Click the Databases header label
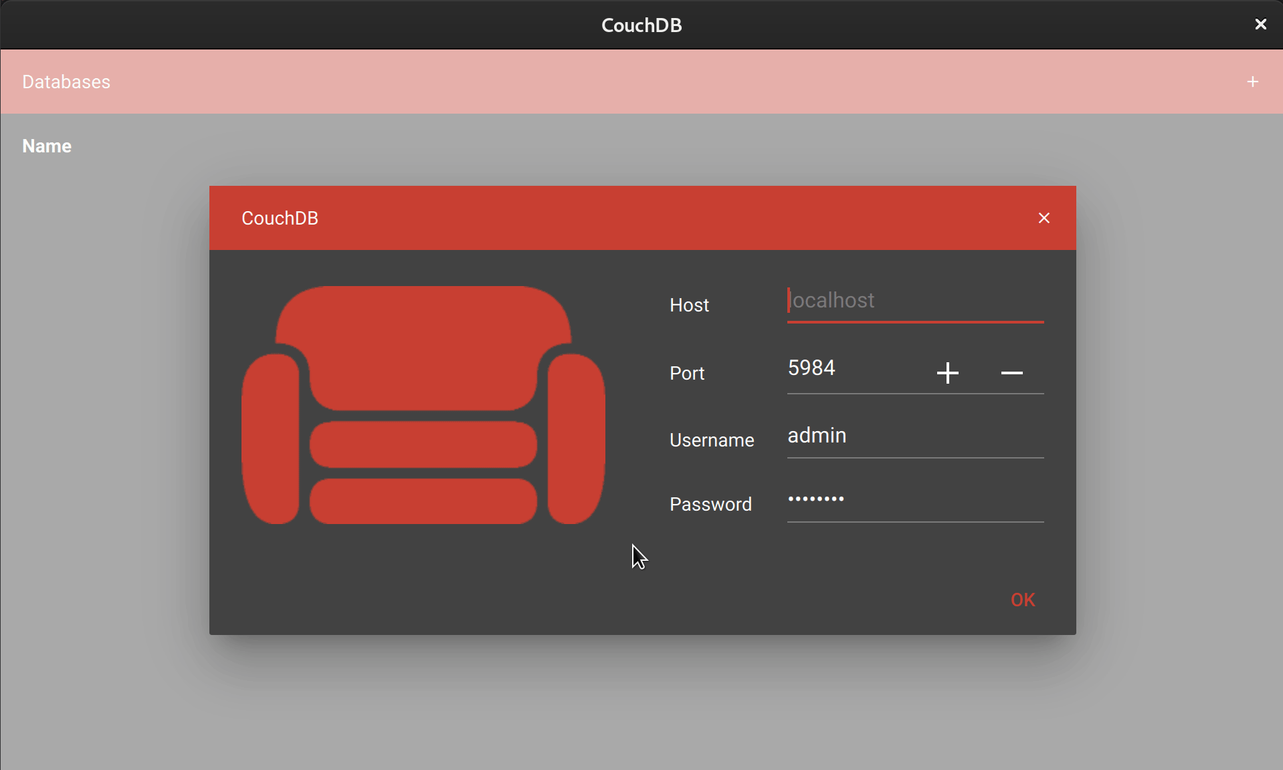This screenshot has width=1283, height=770. coord(66,82)
